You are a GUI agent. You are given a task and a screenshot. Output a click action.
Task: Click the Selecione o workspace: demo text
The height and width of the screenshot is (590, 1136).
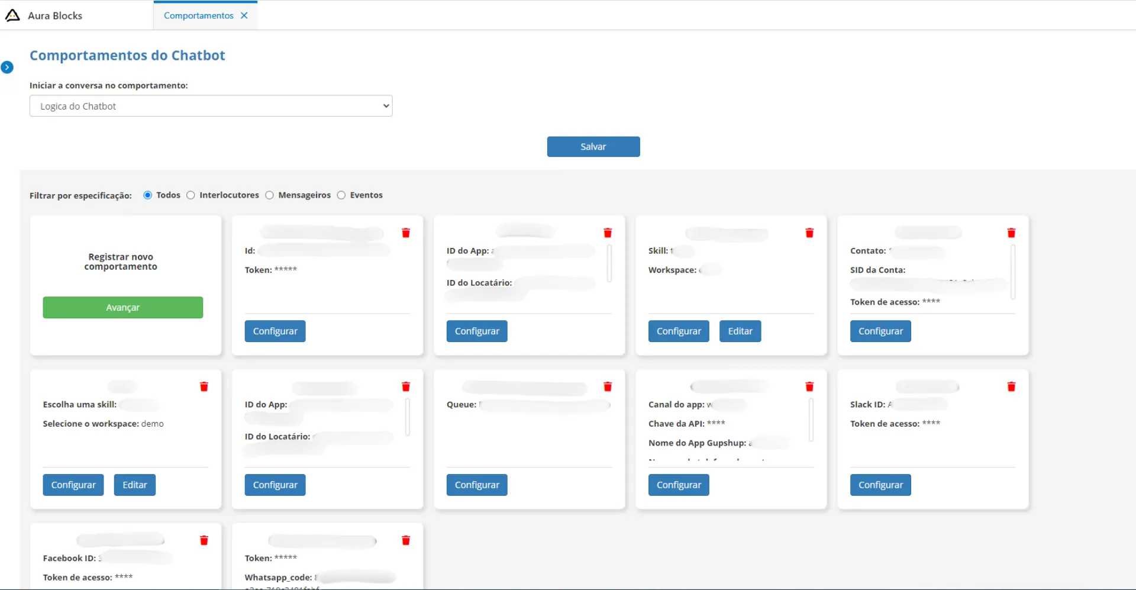pyautogui.click(x=104, y=424)
